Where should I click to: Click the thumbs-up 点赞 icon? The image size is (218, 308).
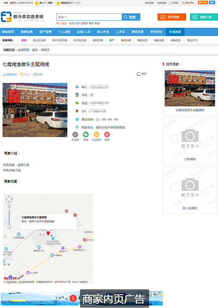[35, 75]
